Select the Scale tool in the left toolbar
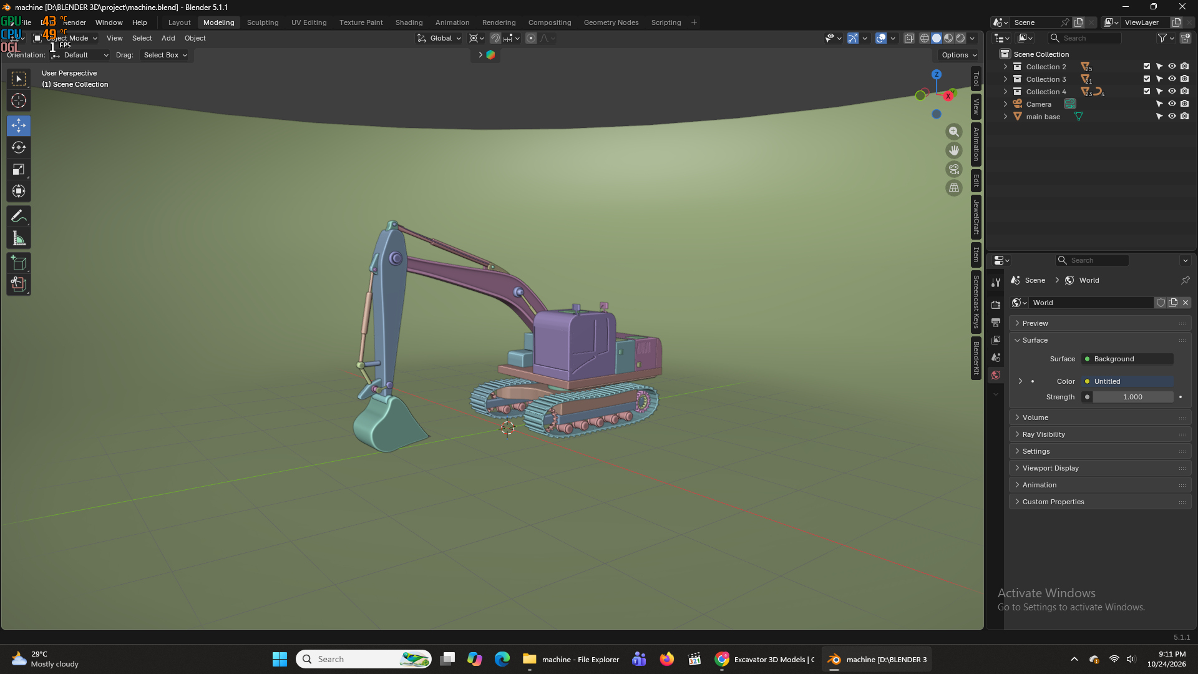Viewport: 1198px width, 674px height. [x=19, y=169]
